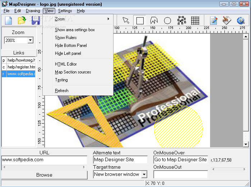251x187 pixels.
Task: Click URL field scroll right arrow
Action: tap(84, 167)
